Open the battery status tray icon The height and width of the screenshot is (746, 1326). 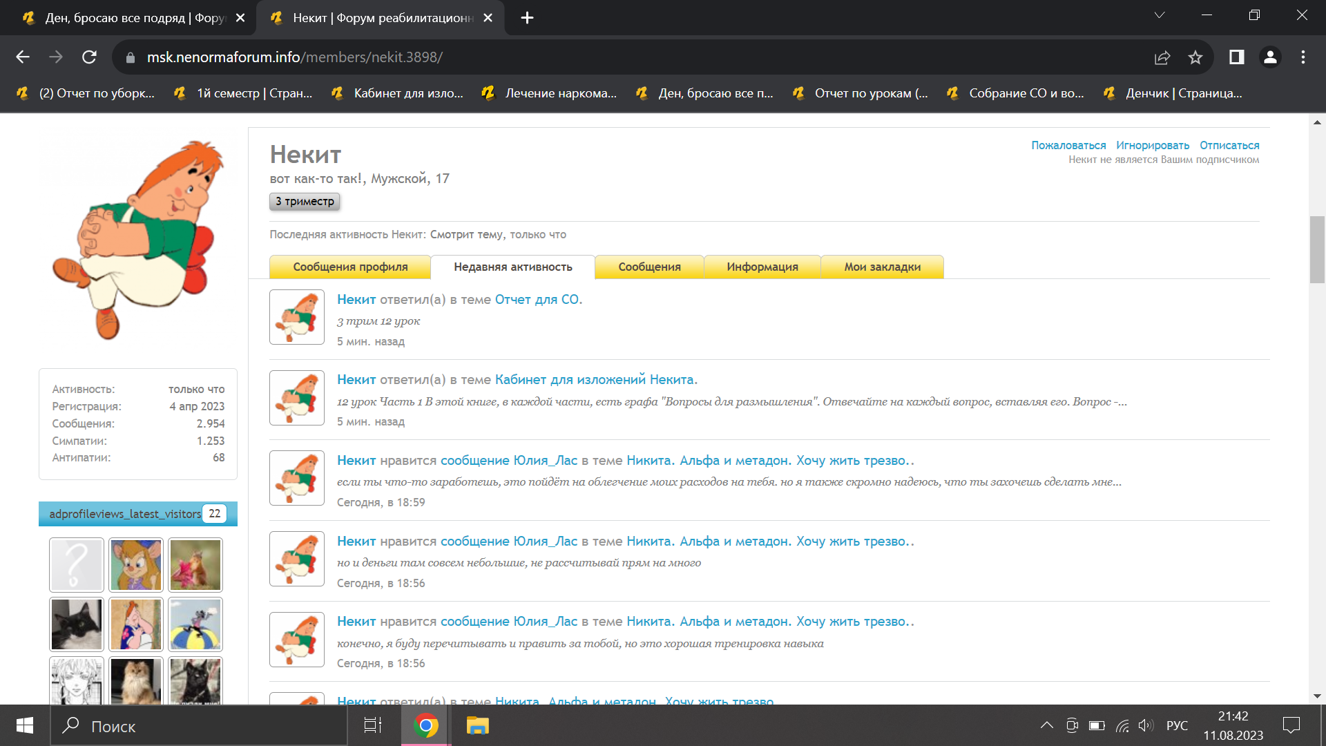click(x=1097, y=725)
